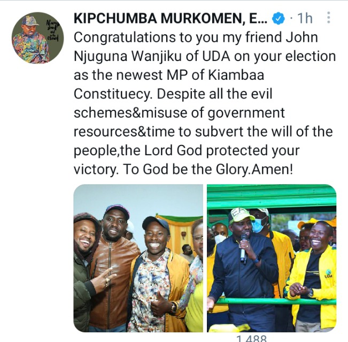Select the tweet line starting with Congratulations
The height and width of the screenshot is (342, 348).
pyautogui.click(x=196, y=37)
